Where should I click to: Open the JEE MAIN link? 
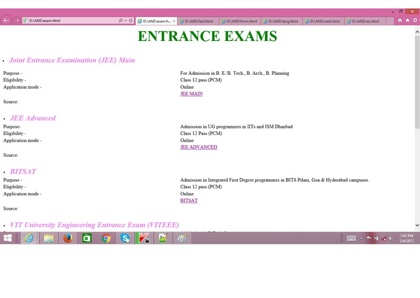pyautogui.click(x=192, y=94)
